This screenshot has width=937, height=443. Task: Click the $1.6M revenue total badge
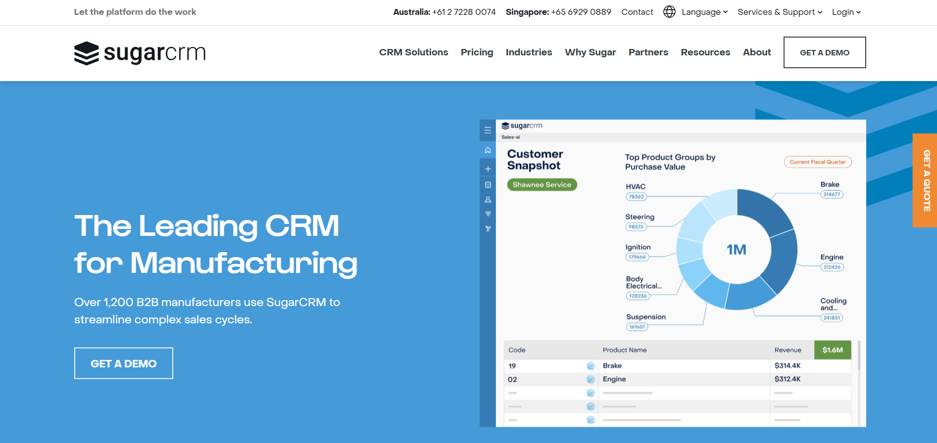click(833, 350)
